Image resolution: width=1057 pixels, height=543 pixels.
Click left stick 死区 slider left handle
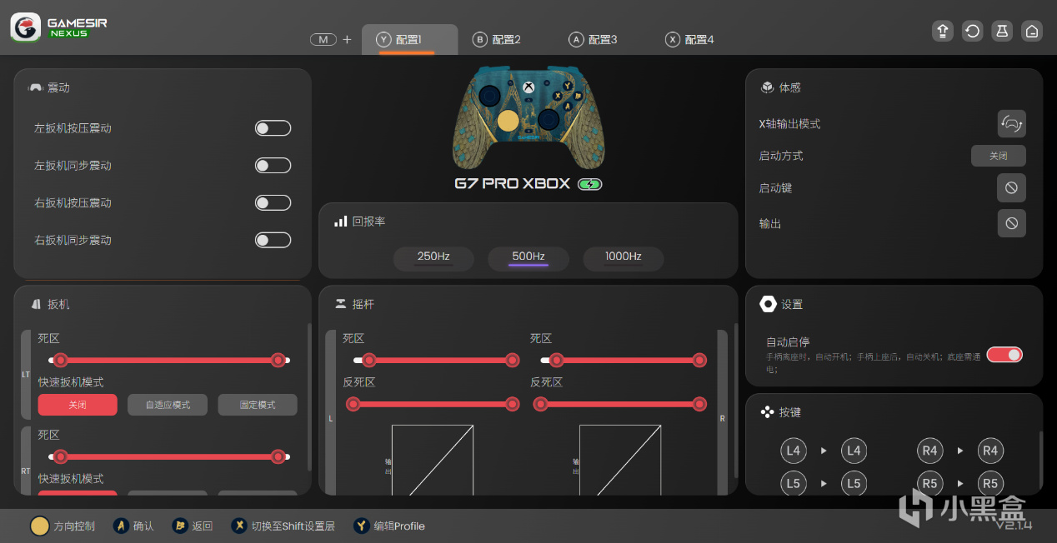click(x=368, y=361)
